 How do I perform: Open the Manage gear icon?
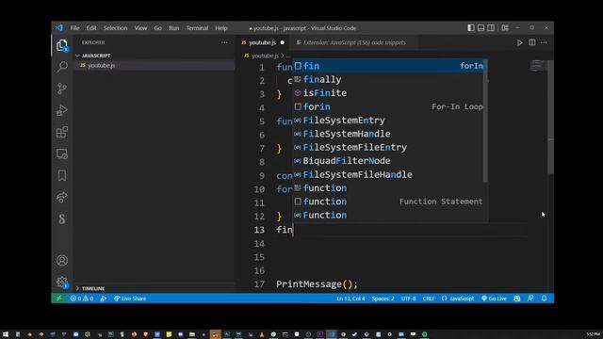click(x=62, y=282)
